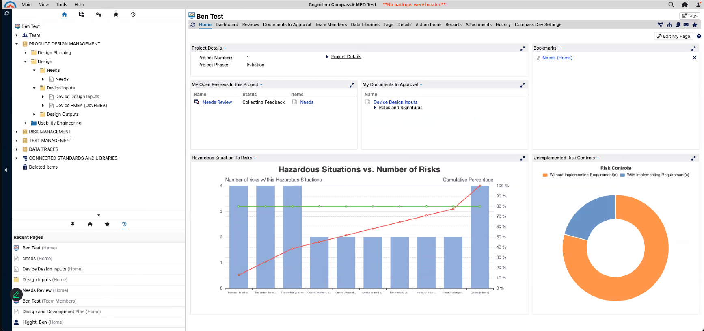Switch to the Action Items tab
This screenshot has width=704, height=331.
(x=428, y=25)
